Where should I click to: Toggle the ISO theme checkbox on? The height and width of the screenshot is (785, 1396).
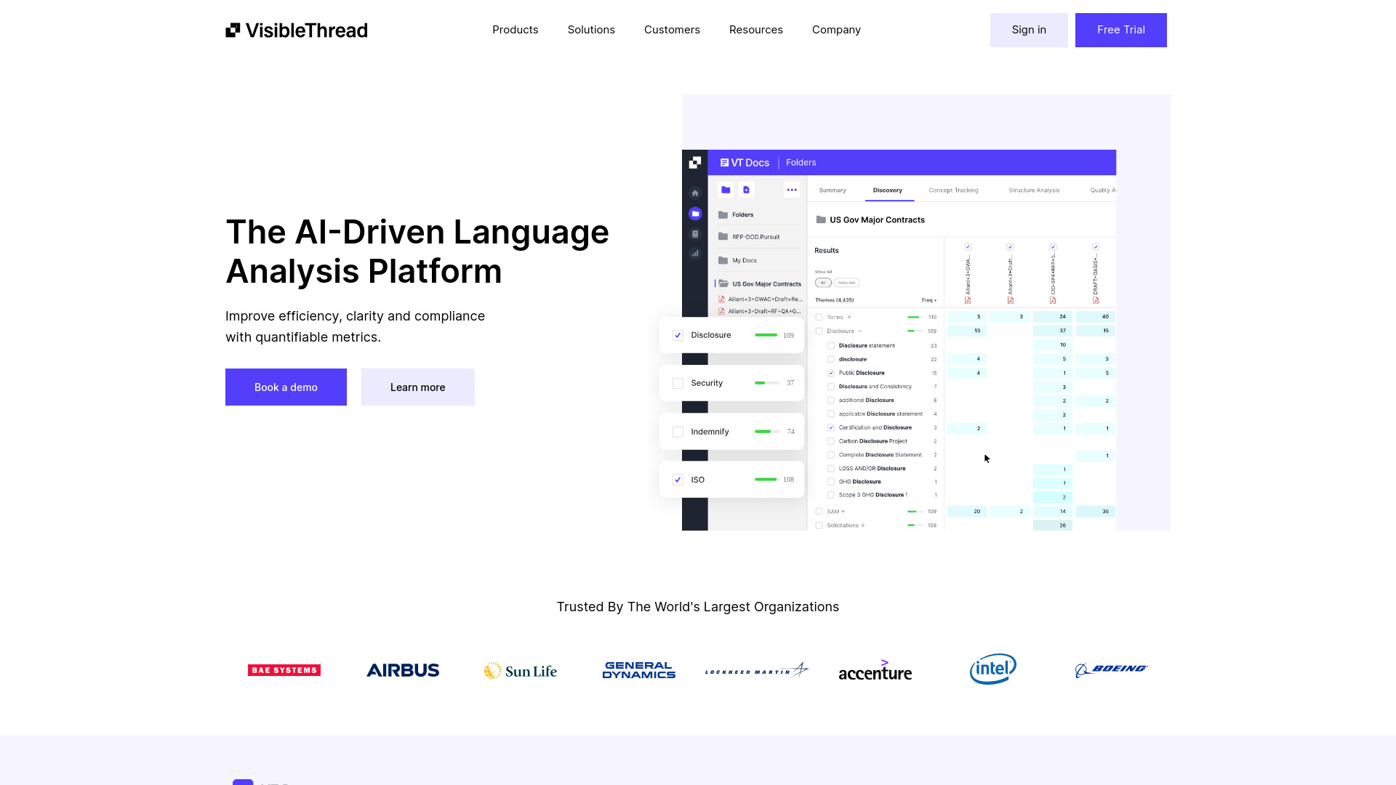point(678,479)
